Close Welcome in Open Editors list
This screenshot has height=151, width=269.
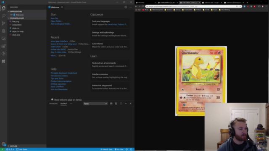click(11, 15)
